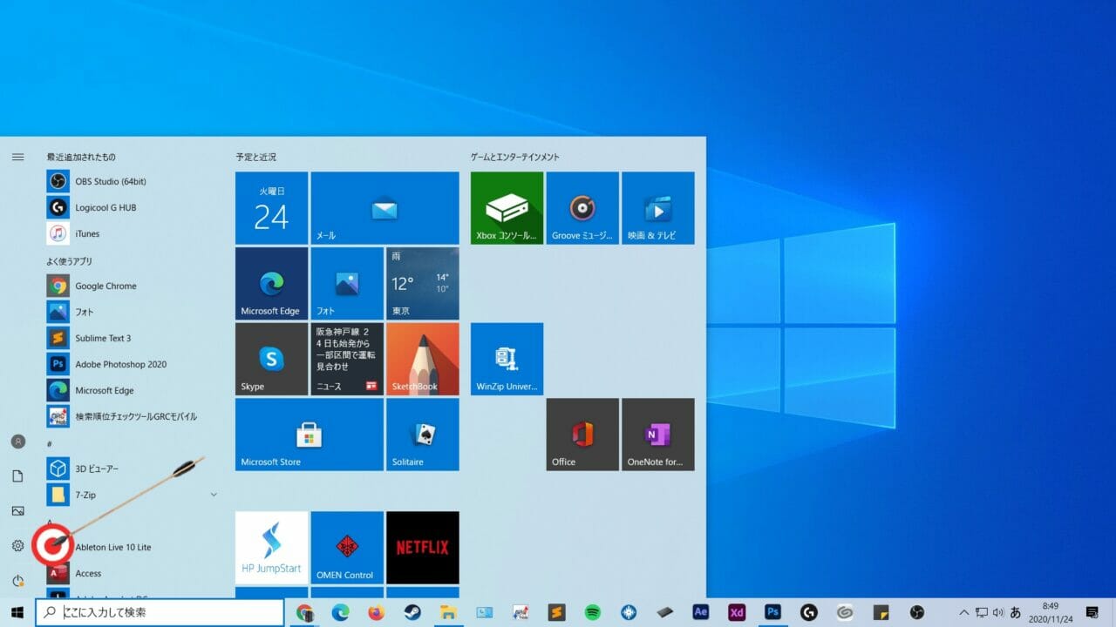Launch After Effects from the taskbar
This screenshot has width=1116, height=627.
coord(700,612)
